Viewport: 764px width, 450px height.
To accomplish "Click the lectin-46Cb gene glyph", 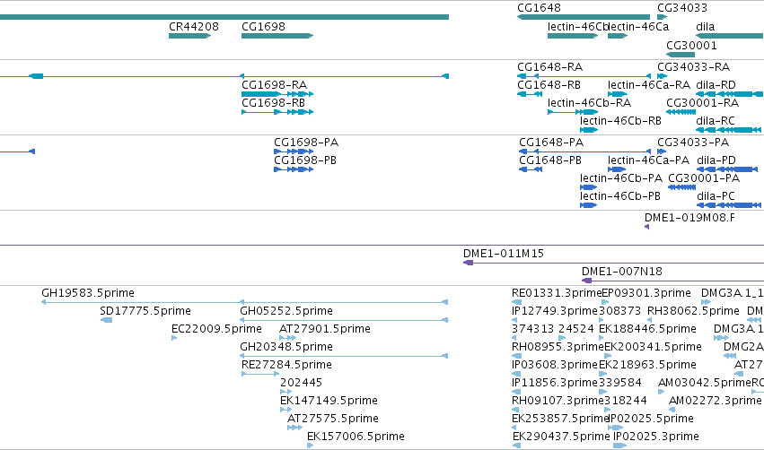I will [573, 36].
